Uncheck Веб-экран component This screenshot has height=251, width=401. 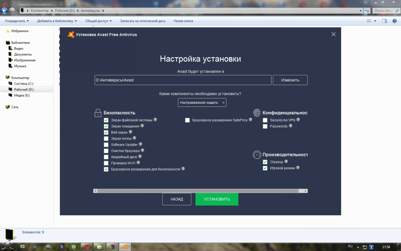pyautogui.click(x=106, y=133)
